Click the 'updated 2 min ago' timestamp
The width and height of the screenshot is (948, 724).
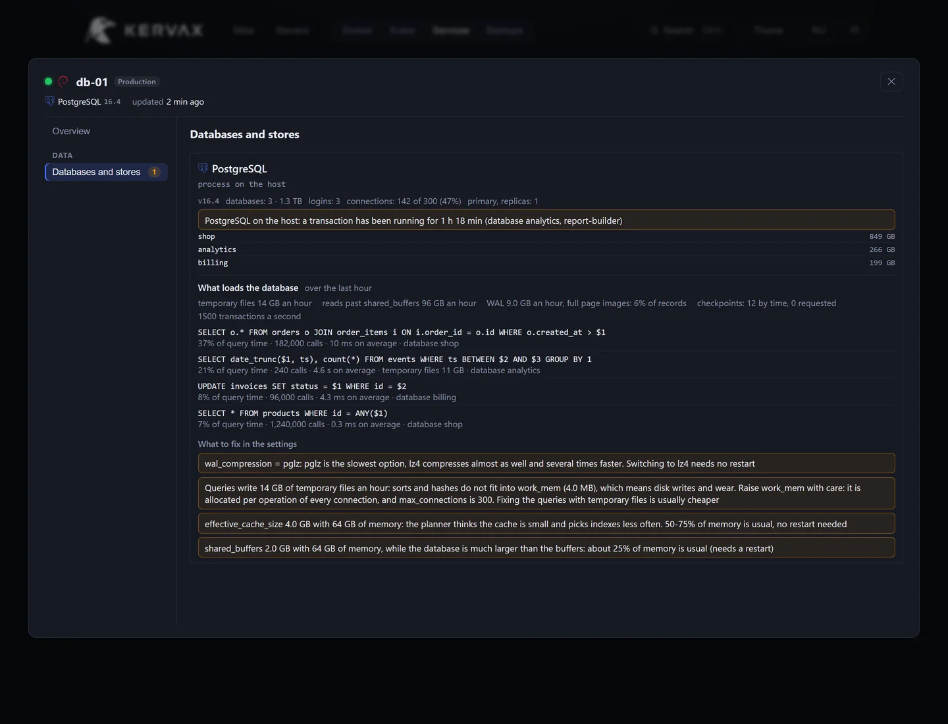pyautogui.click(x=168, y=101)
